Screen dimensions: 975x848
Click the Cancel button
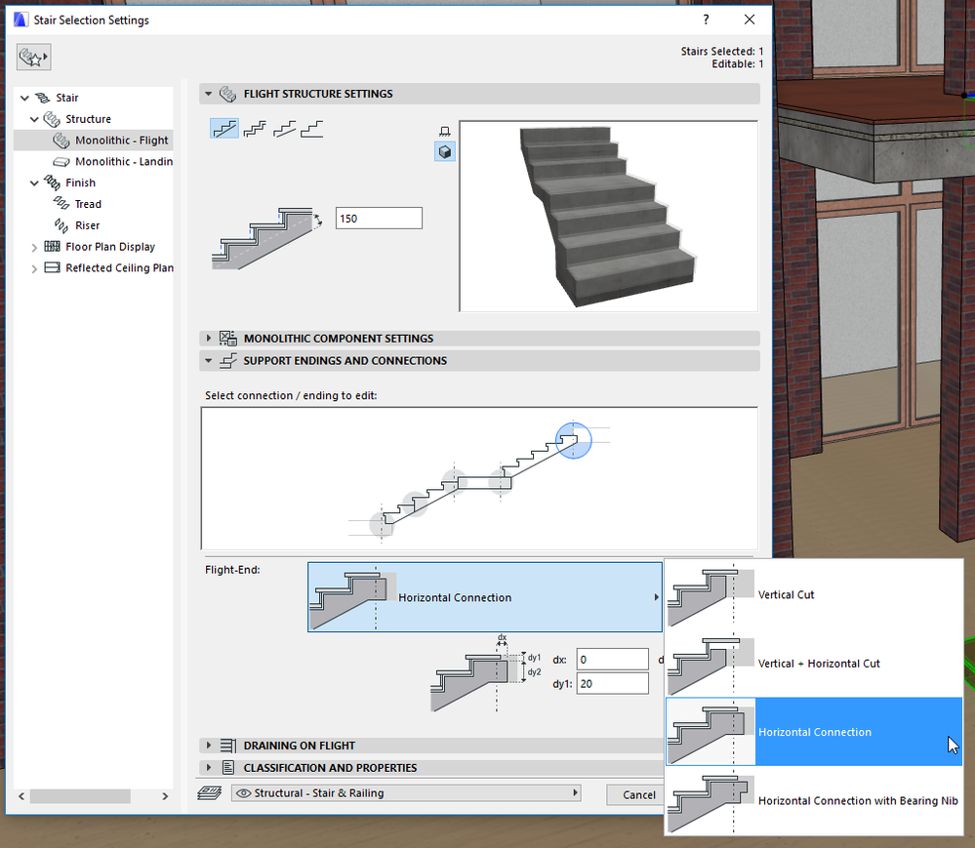click(x=638, y=794)
